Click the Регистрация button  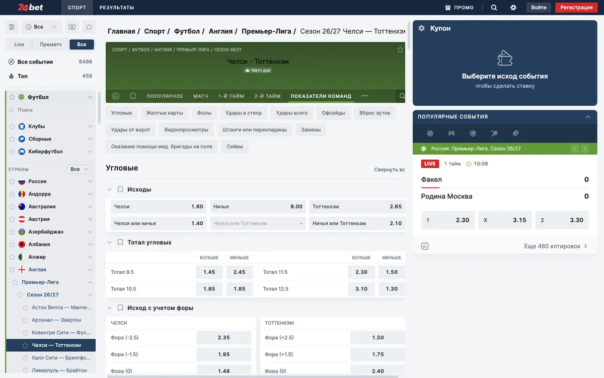click(x=576, y=8)
